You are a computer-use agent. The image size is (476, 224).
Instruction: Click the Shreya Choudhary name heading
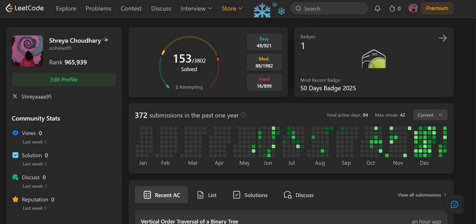point(75,40)
